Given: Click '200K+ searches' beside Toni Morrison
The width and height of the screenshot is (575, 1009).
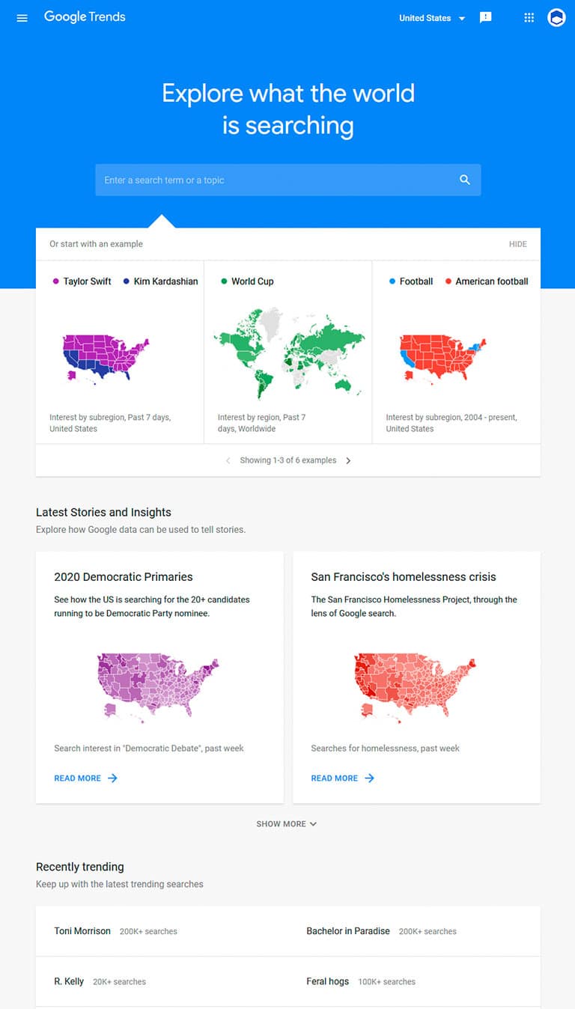Looking at the screenshot, I should tap(148, 932).
